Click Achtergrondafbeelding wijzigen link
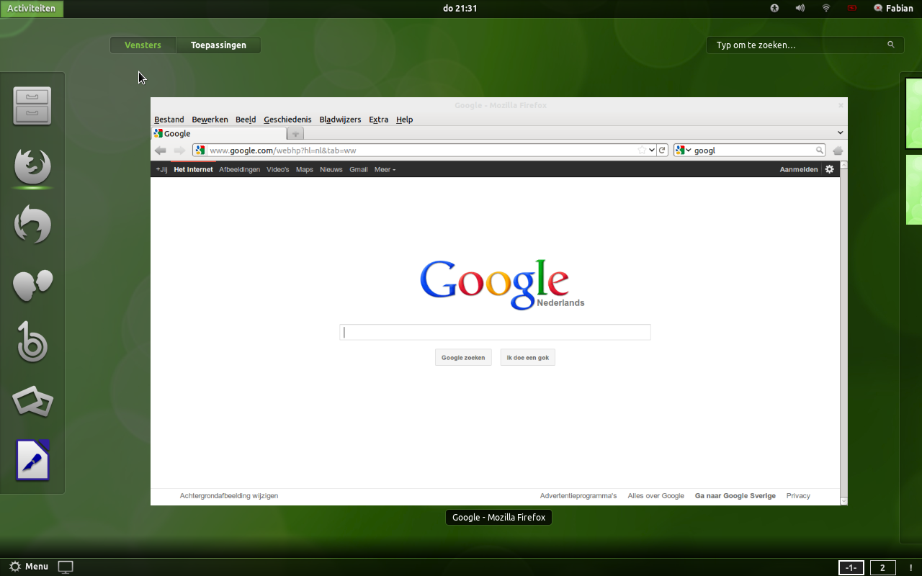 coord(229,495)
